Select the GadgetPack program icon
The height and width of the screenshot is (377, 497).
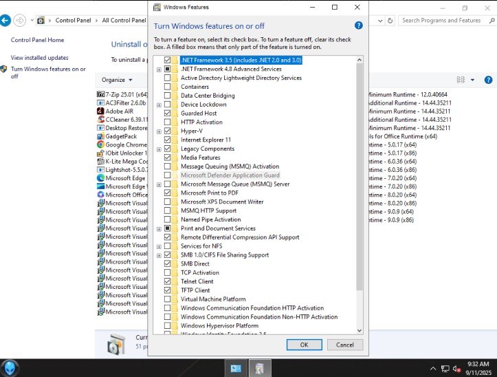(x=100, y=136)
